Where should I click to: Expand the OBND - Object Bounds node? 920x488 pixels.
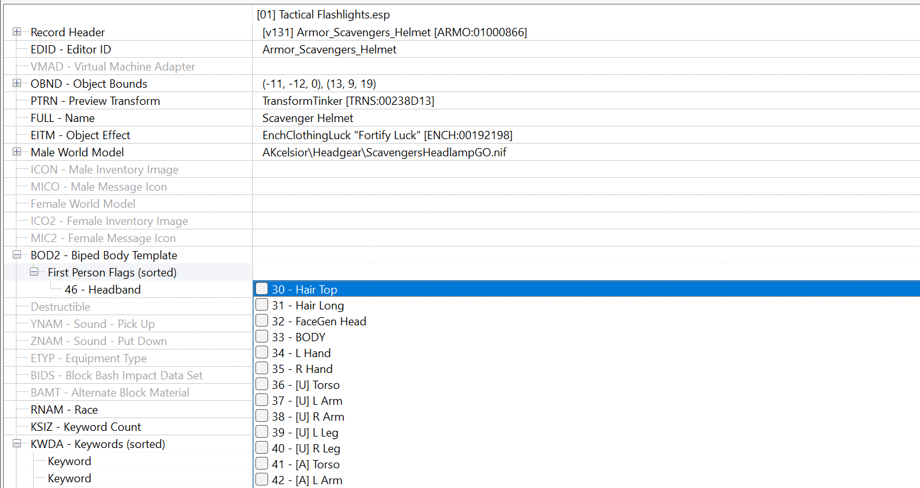pos(17,83)
